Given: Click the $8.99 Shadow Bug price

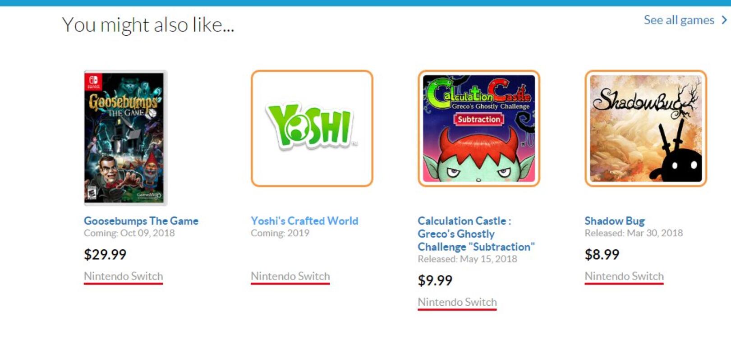Looking at the screenshot, I should point(602,254).
